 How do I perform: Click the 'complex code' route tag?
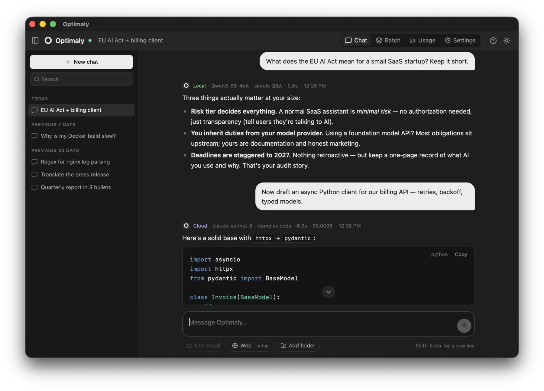(x=275, y=226)
